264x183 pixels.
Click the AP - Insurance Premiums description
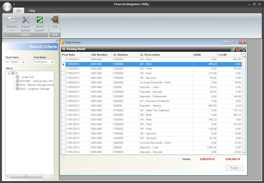tap(154, 101)
